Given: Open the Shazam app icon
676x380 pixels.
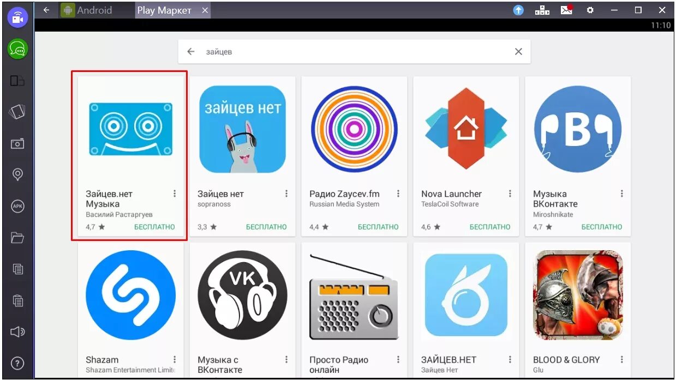Looking at the screenshot, I should (130, 295).
